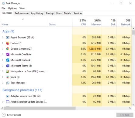Viewport: 135px width, 118px height.
Task: Click OneNote's 111.3 MB memory value
Action: coord(96,54)
